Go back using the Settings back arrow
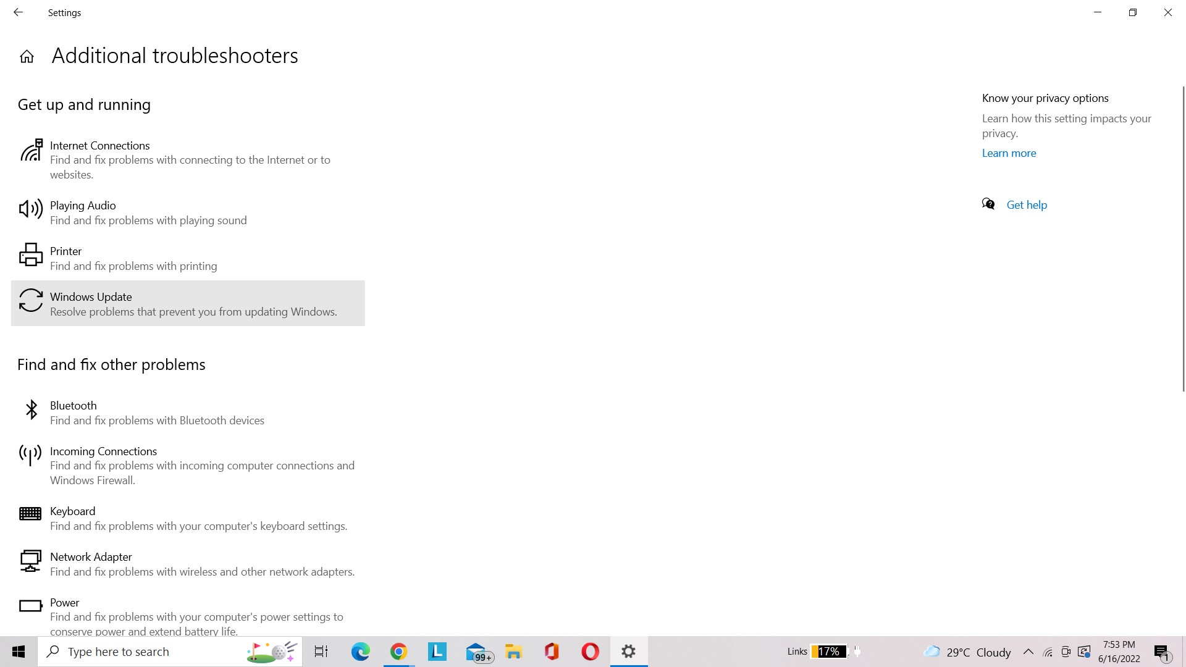Screen dimensions: 1186x667 point(18,12)
